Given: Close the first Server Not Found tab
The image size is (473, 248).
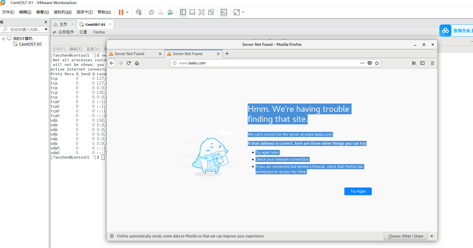Looking at the screenshot, I should pos(160,54).
